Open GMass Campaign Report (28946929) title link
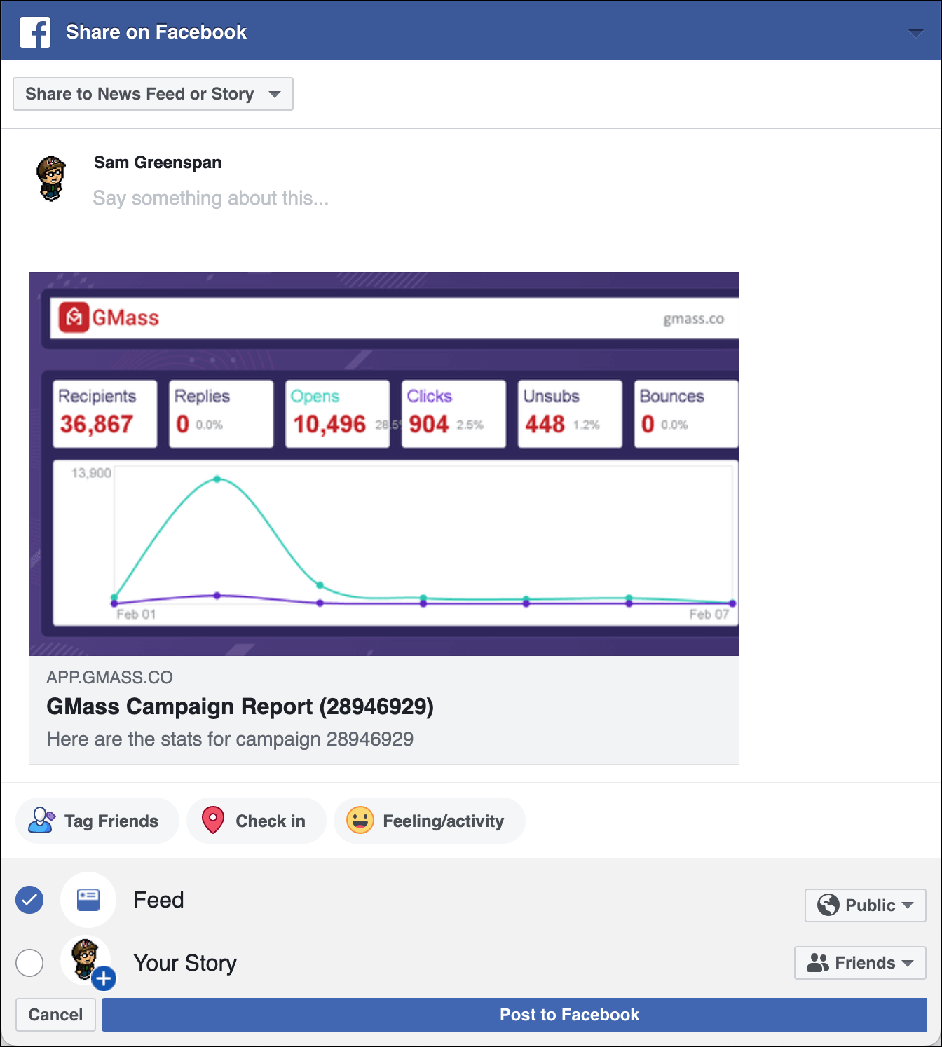 pos(240,706)
